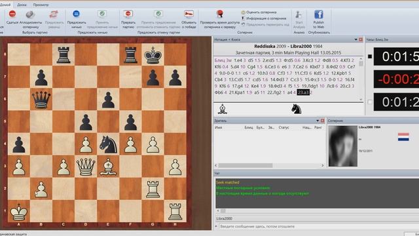Image resolution: width=419 pixels, height=236 pixels.
Task: Select the white queen on d3
Action: [x=86, y=167]
